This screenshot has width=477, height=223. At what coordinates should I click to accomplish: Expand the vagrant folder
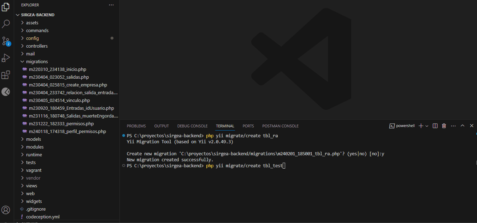click(67, 170)
